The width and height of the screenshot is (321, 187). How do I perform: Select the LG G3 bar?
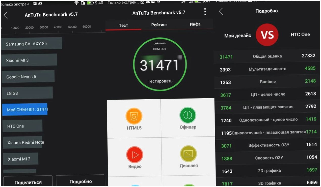click(27, 93)
